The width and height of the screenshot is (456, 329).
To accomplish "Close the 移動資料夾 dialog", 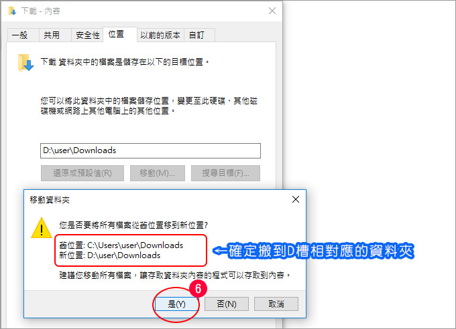I will (296, 199).
